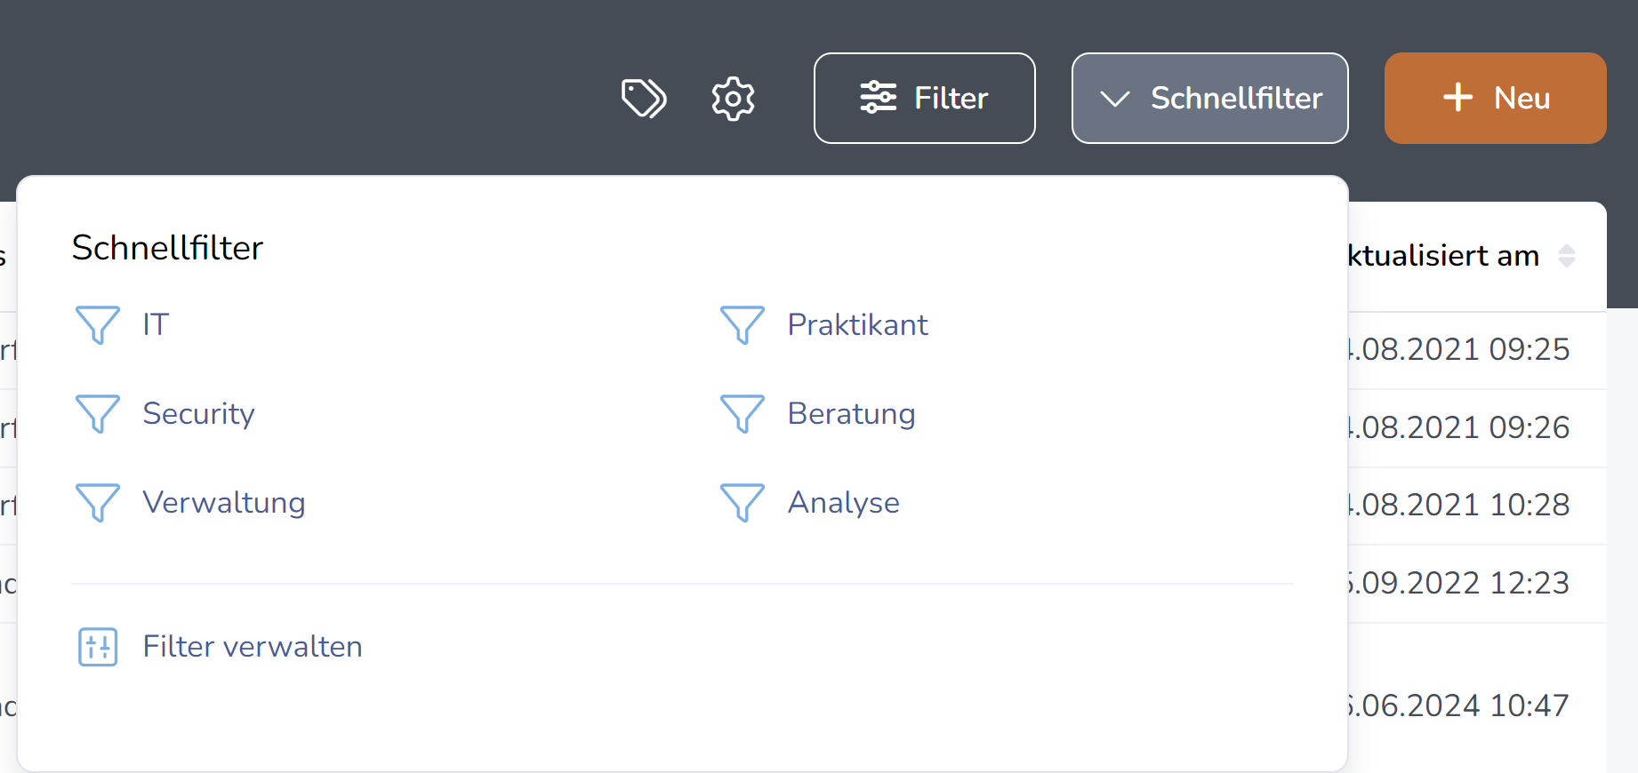This screenshot has height=773, width=1638.
Task: Open settings via the gear icon
Action: (x=733, y=98)
